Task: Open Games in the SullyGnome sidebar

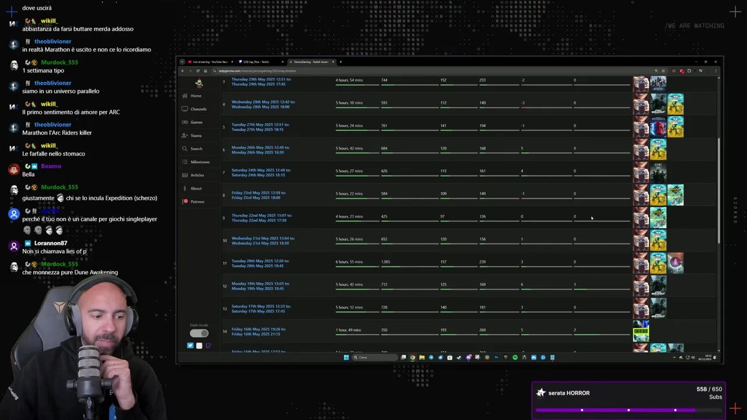Action: [192, 122]
